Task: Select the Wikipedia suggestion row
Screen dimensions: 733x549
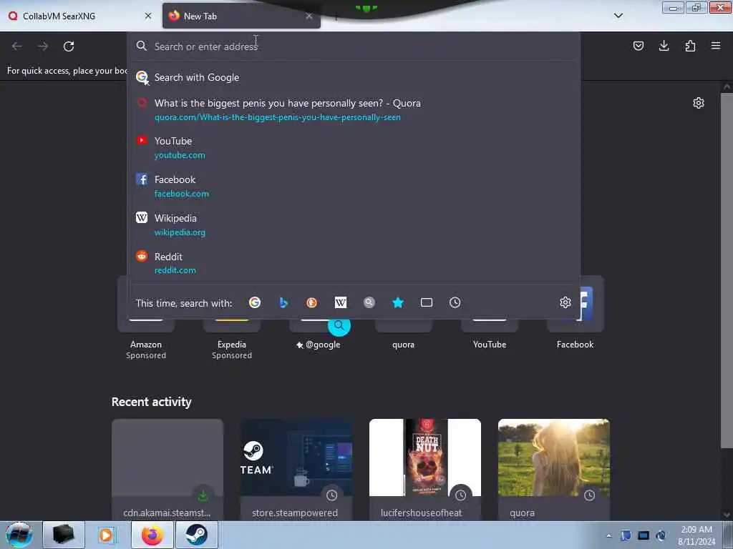Action: point(354,224)
